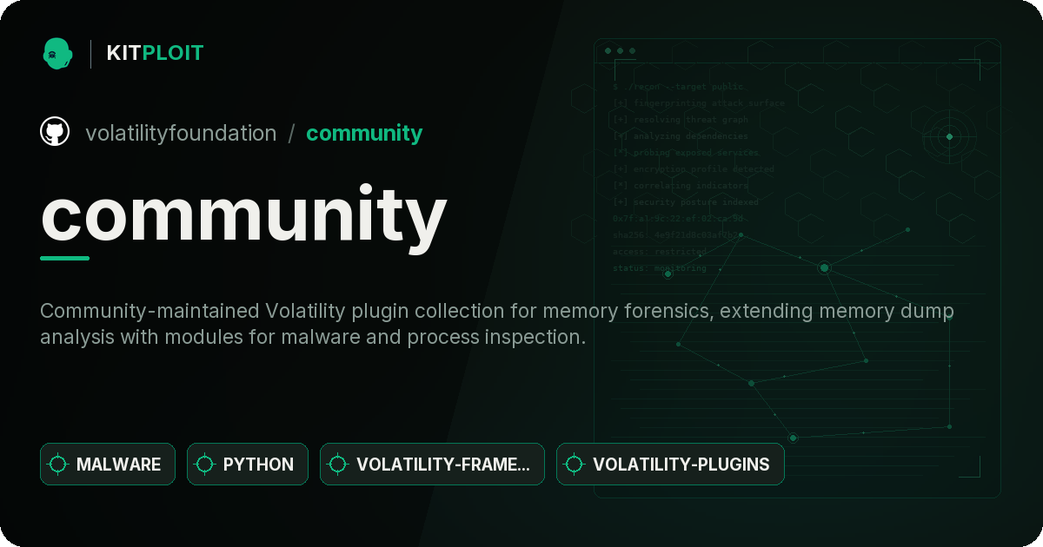This screenshot has height=547, width=1043.
Task: Click the KITPLOIT brand name text
Action: coord(155,53)
